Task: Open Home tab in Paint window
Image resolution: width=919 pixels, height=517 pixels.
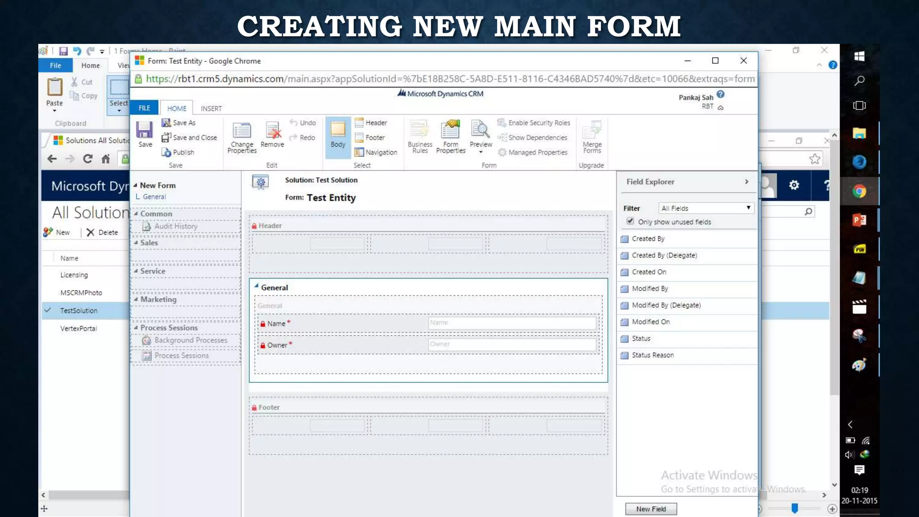Action: coord(90,65)
